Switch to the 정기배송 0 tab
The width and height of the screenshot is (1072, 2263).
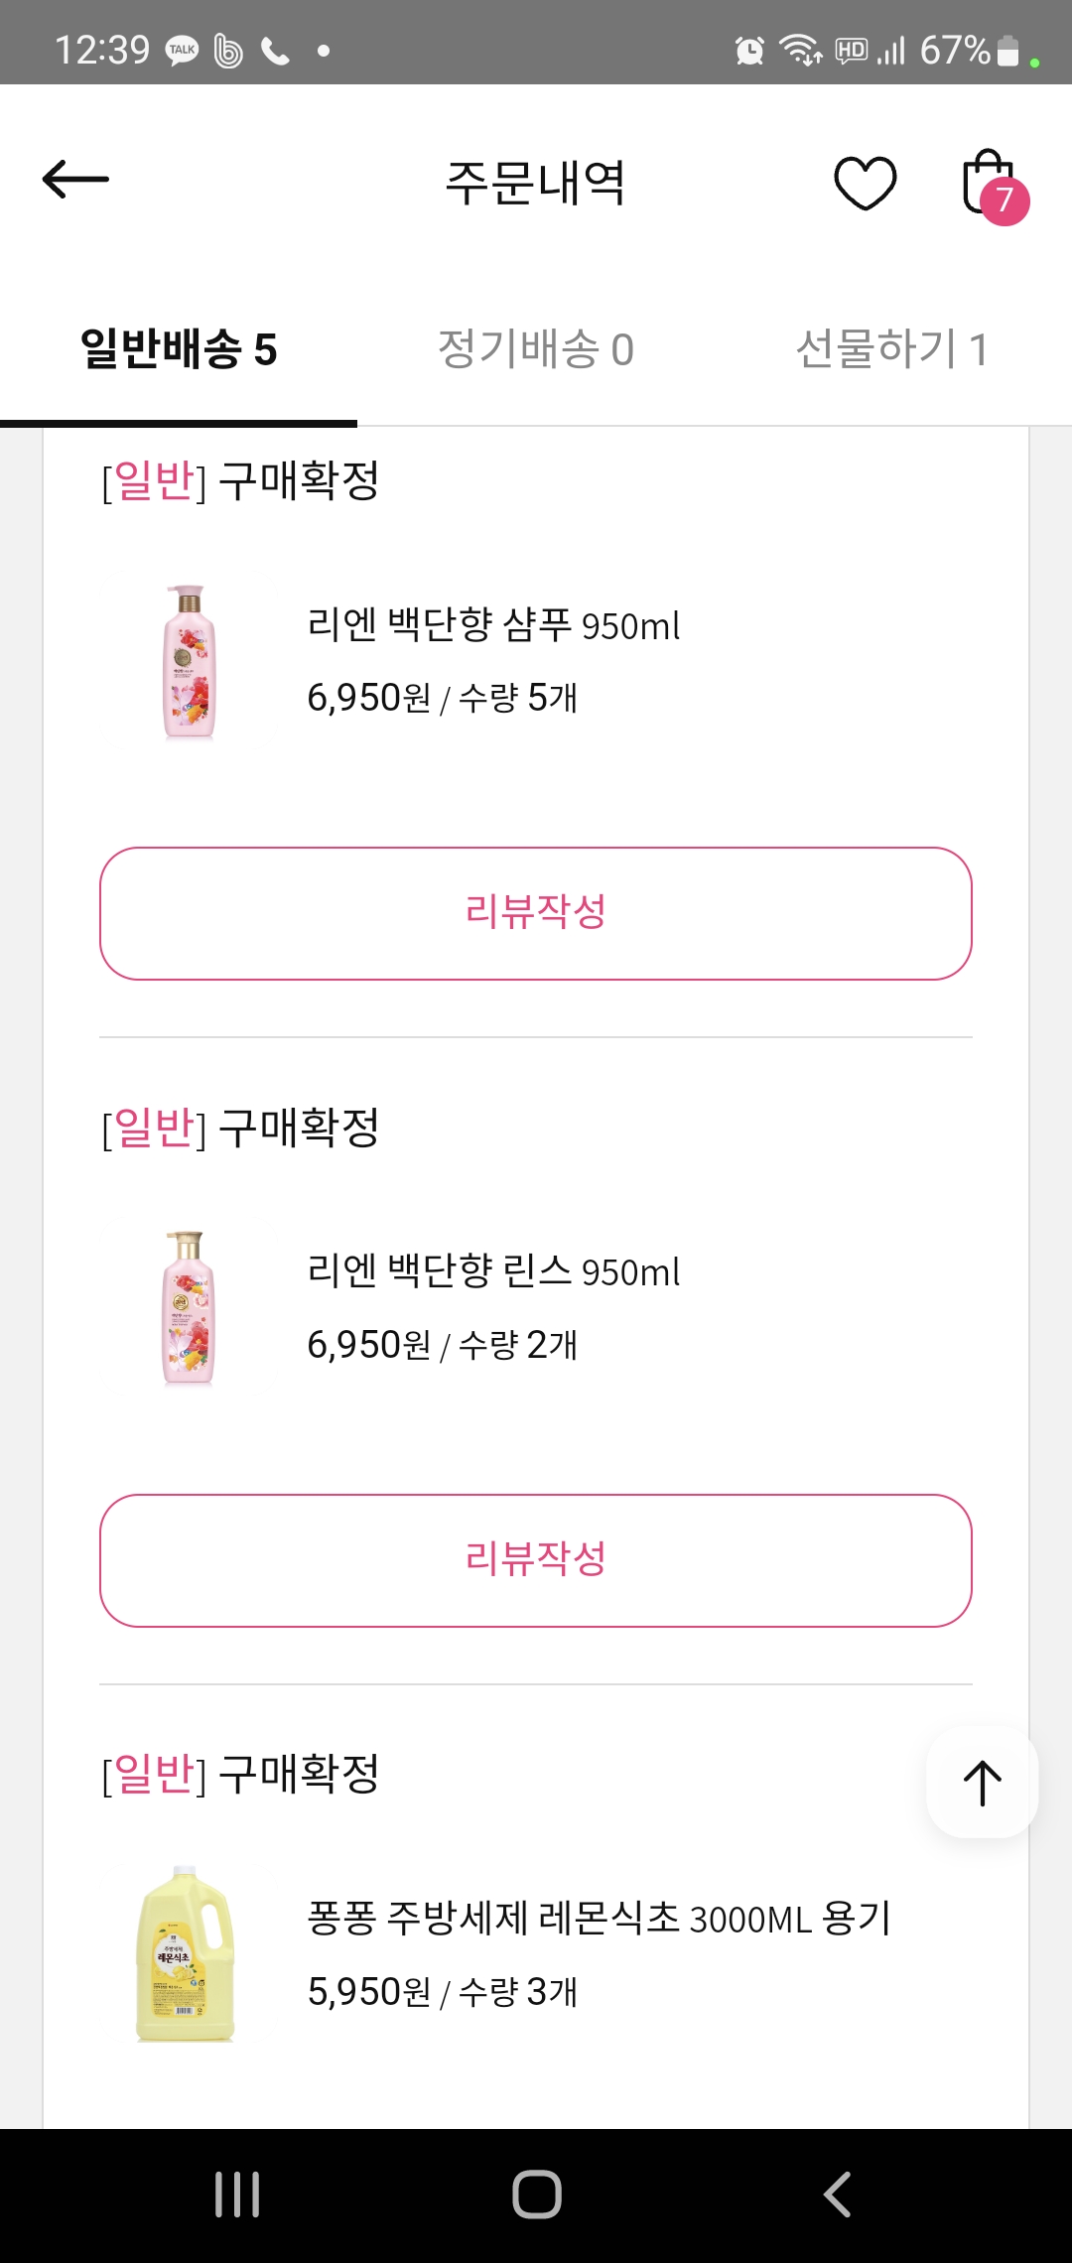tap(536, 349)
